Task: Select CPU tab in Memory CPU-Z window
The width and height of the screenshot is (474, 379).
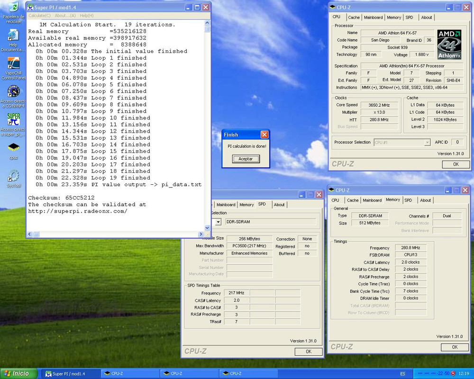Action: (335, 200)
